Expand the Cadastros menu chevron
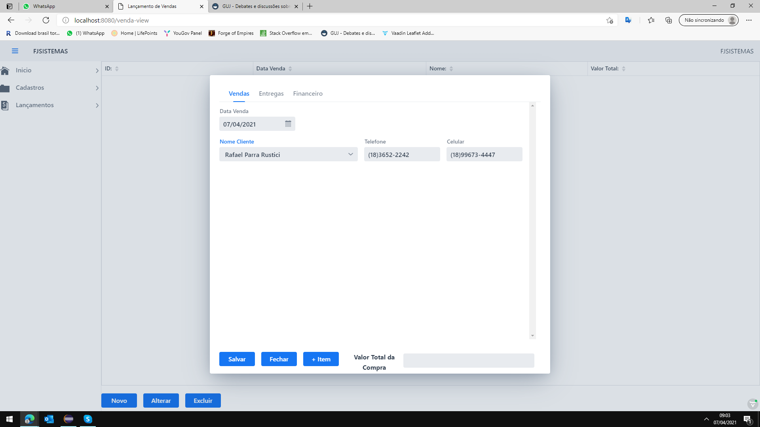The height and width of the screenshot is (427, 760). click(97, 88)
